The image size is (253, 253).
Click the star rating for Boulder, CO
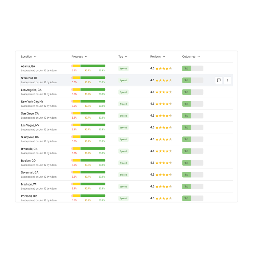pyautogui.click(x=164, y=163)
